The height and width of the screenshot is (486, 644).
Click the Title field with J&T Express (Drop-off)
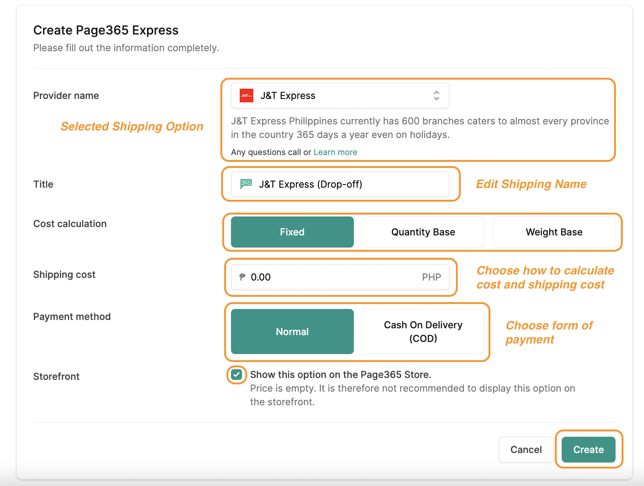pos(340,184)
